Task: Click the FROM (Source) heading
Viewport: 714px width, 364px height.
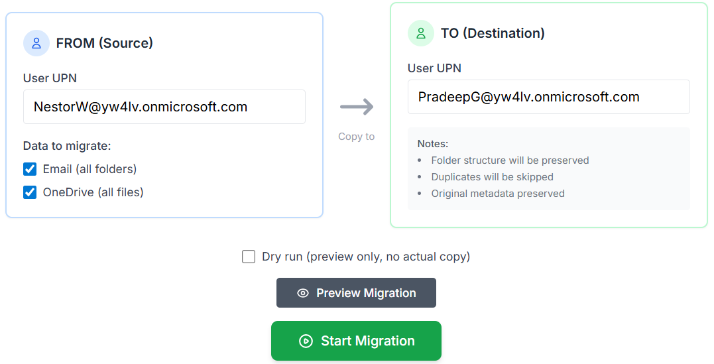Action: 104,43
